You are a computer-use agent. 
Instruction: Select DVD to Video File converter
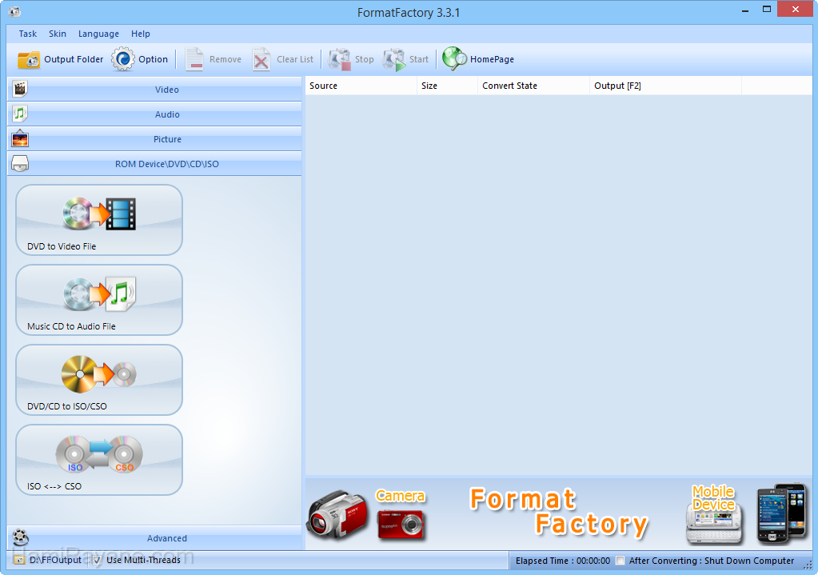[x=99, y=220]
